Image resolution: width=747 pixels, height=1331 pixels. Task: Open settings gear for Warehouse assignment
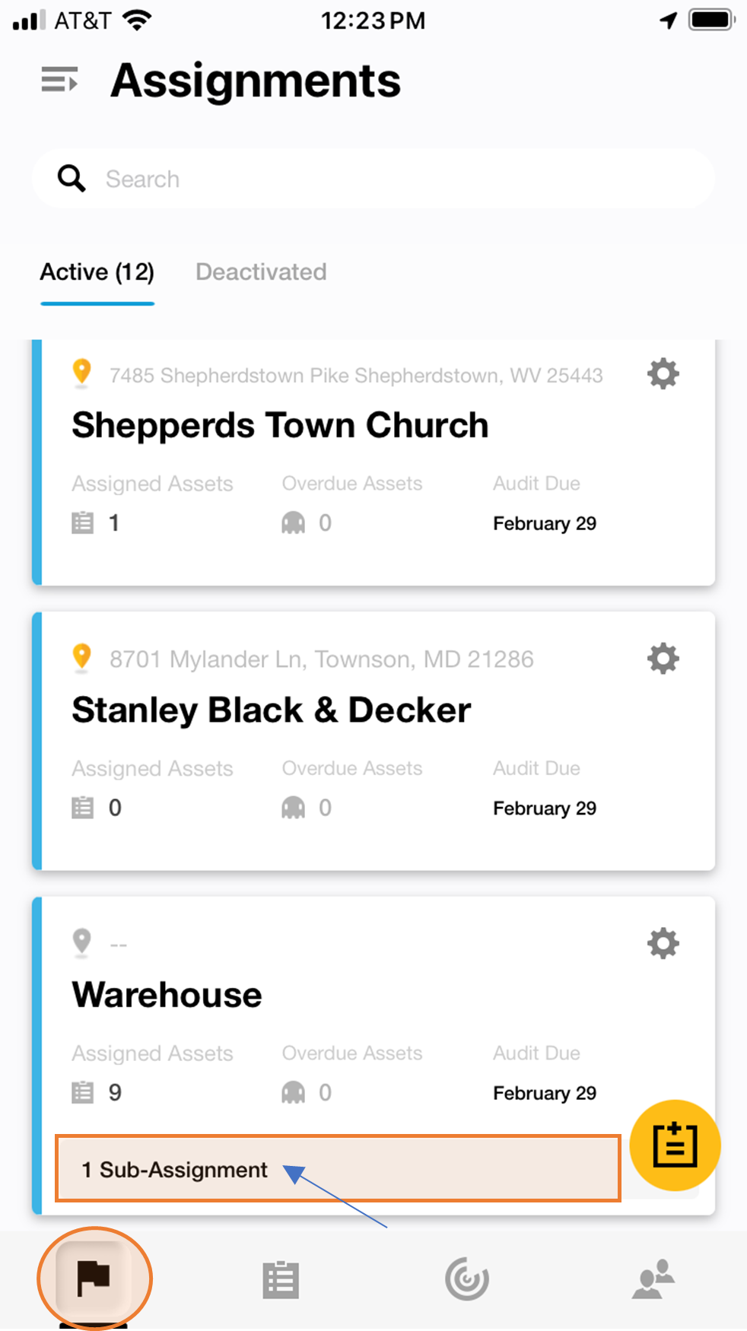663,943
